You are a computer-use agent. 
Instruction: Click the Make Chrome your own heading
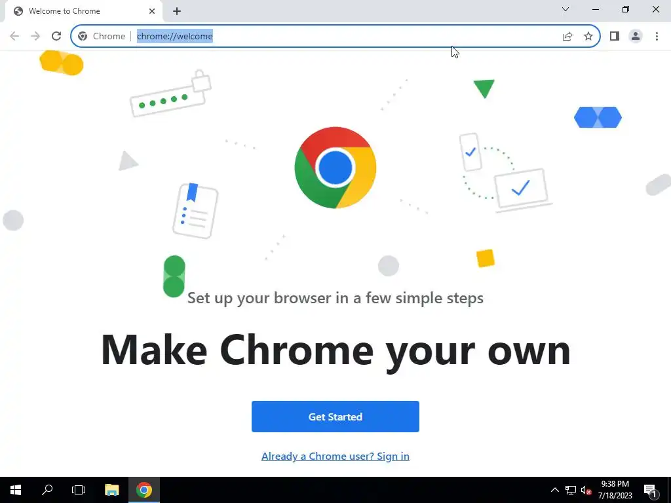335,351
